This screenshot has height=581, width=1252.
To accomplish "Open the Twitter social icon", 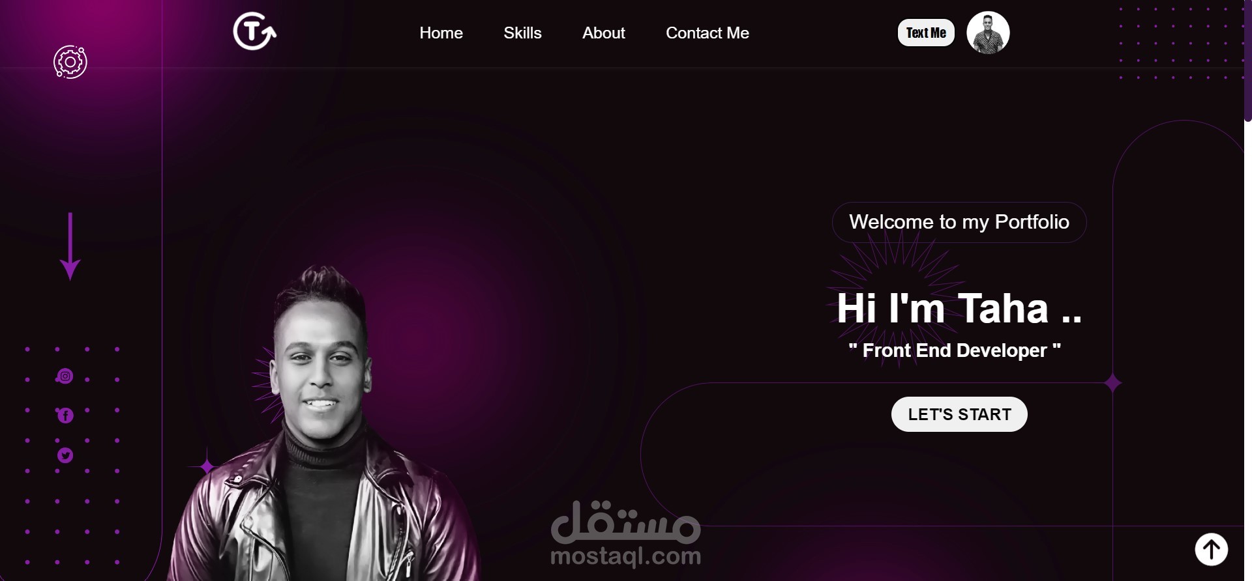I will coord(65,455).
